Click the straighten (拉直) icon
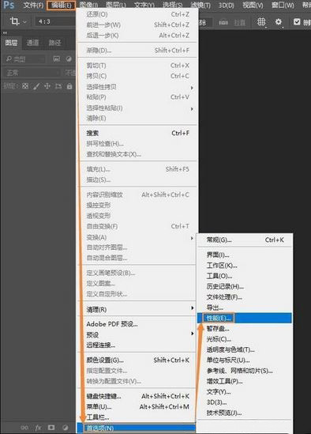Viewport: 311px width, 434px height. pyautogui.click(x=223, y=22)
